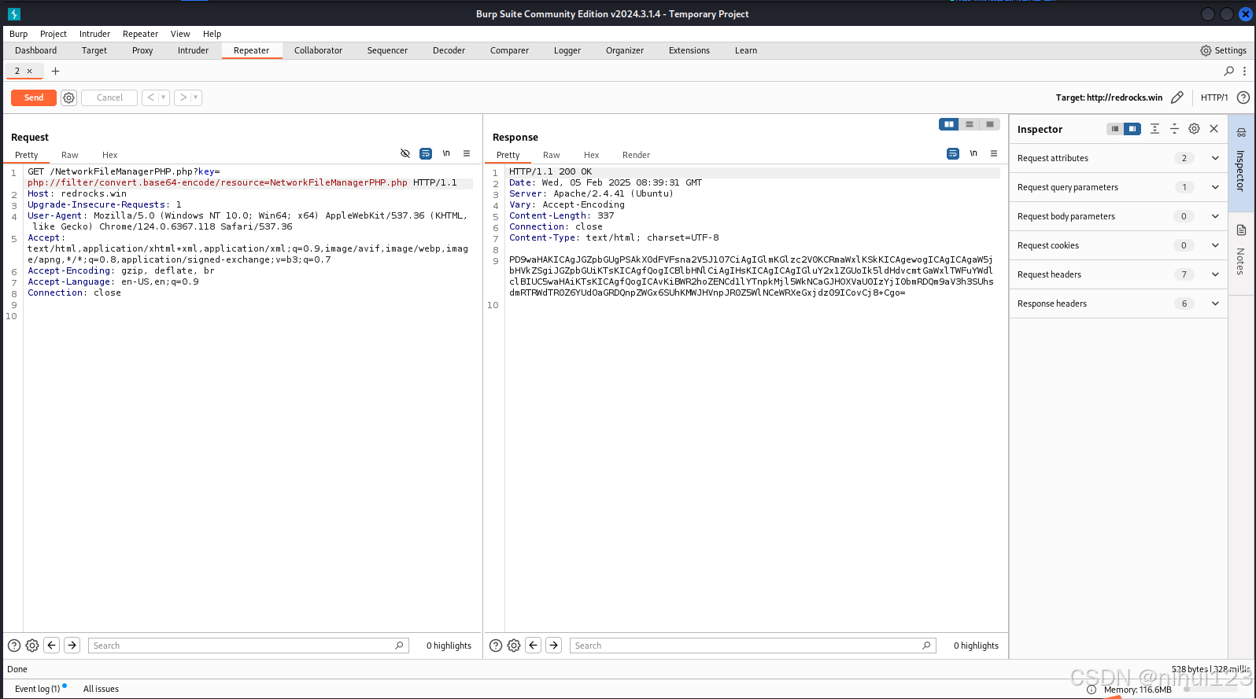1256x699 pixels.
Task: Click the orange Send button
Action: coord(33,97)
